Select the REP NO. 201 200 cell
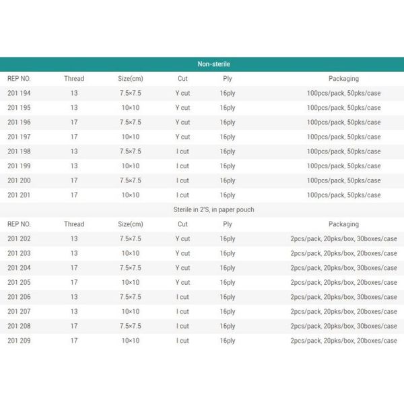The width and height of the screenshot is (404, 404). 19,180
